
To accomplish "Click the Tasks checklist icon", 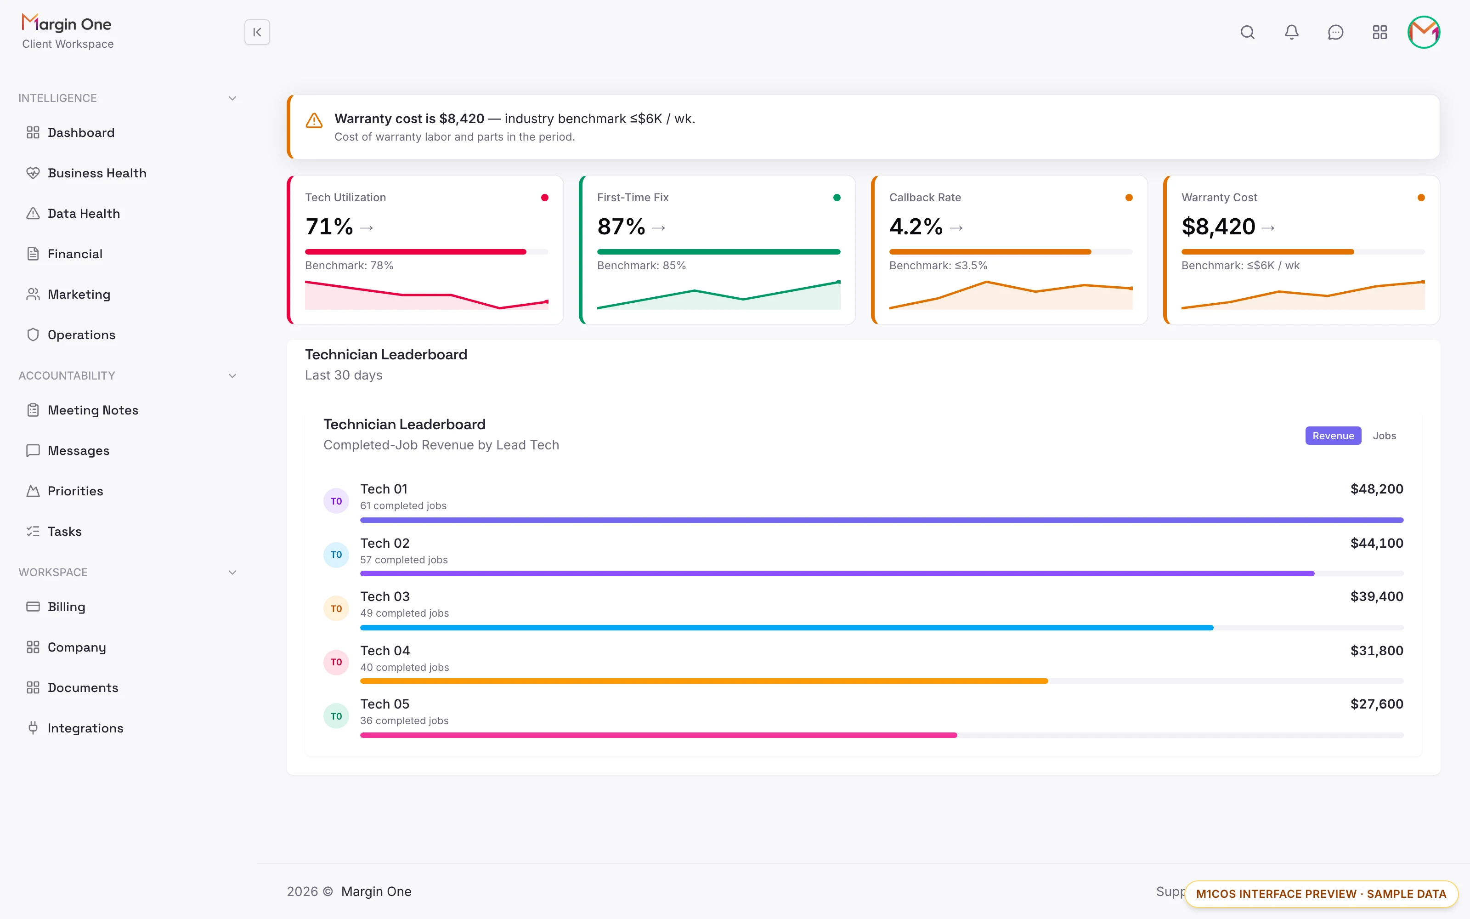I will coord(33,531).
